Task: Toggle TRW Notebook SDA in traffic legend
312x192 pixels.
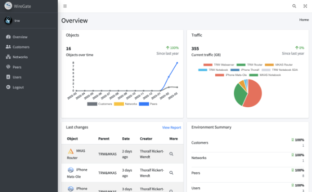Action: (x=280, y=70)
